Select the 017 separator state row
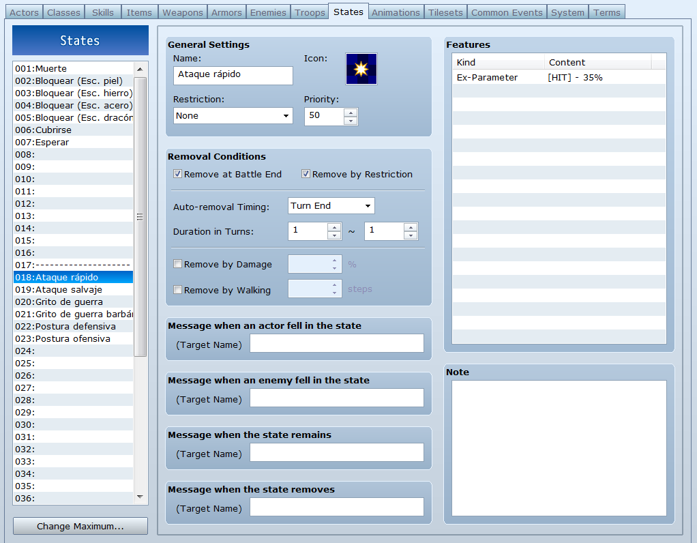This screenshot has width=697, height=543. pyautogui.click(x=74, y=265)
